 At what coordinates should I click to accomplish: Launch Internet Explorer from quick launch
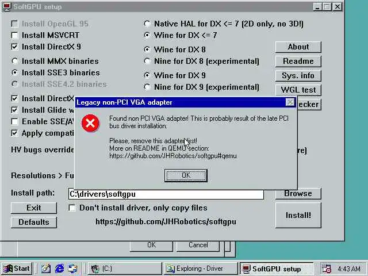click(59, 269)
